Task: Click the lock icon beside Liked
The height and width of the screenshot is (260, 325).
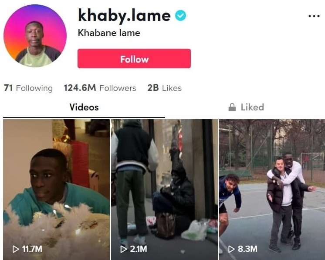Action: coord(232,107)
